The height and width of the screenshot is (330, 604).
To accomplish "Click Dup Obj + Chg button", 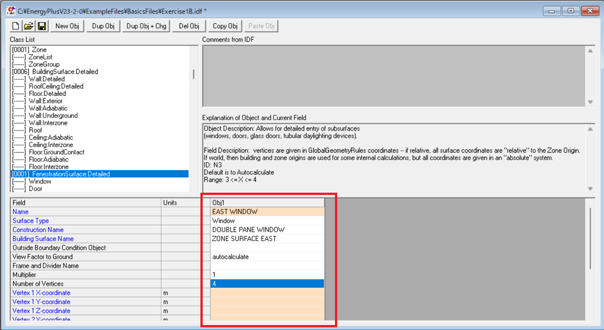I will coord(147,26).
